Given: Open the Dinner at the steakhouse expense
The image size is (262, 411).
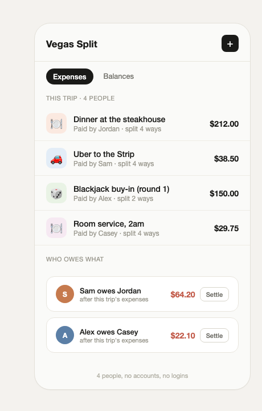Looking at the screenshot, I should point(142,123).
